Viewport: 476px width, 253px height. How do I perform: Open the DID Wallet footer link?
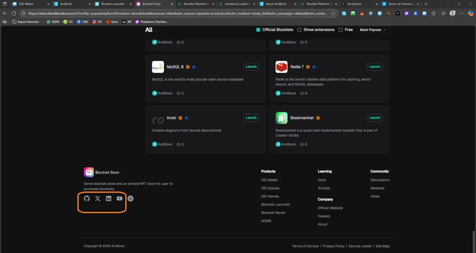coord(269,180)
